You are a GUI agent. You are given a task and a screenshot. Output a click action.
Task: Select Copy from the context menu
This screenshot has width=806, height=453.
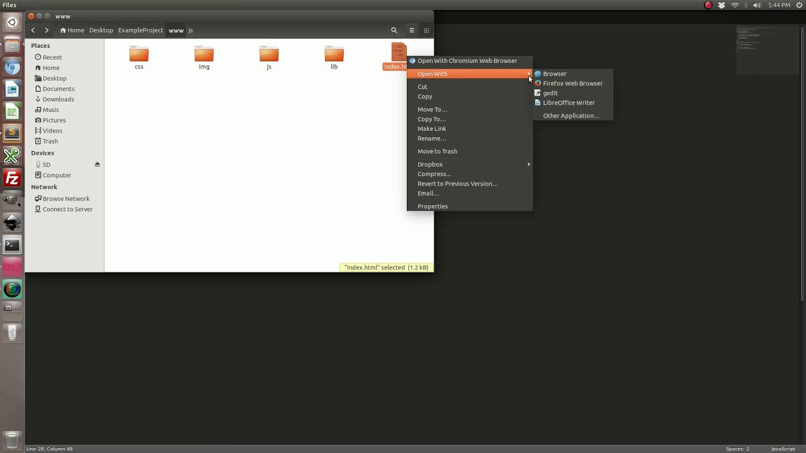tap(470, 96)
